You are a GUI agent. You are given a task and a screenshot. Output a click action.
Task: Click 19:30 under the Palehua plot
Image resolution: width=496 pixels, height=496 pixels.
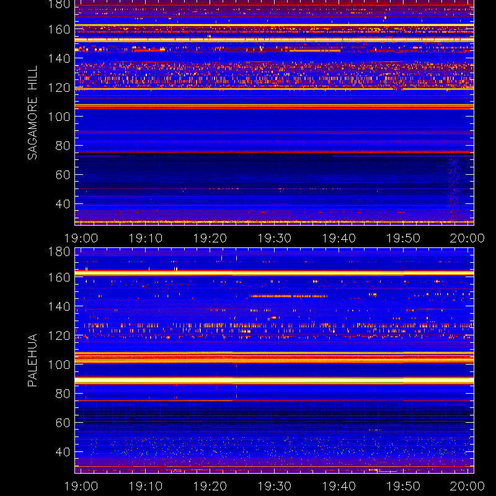pyautogui.click(x=274, y=486)
